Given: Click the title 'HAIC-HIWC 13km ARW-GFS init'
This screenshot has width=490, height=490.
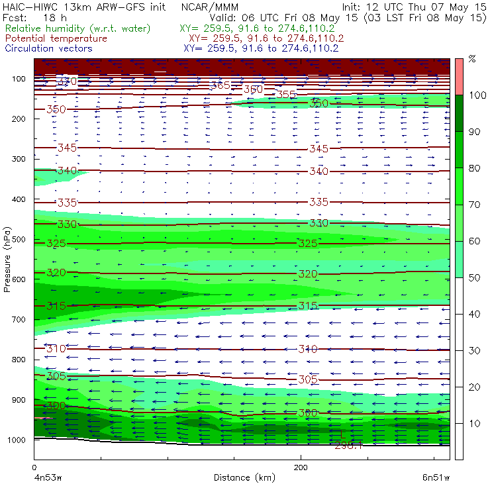Looking at the screenshot, I should tap(84, 7).
